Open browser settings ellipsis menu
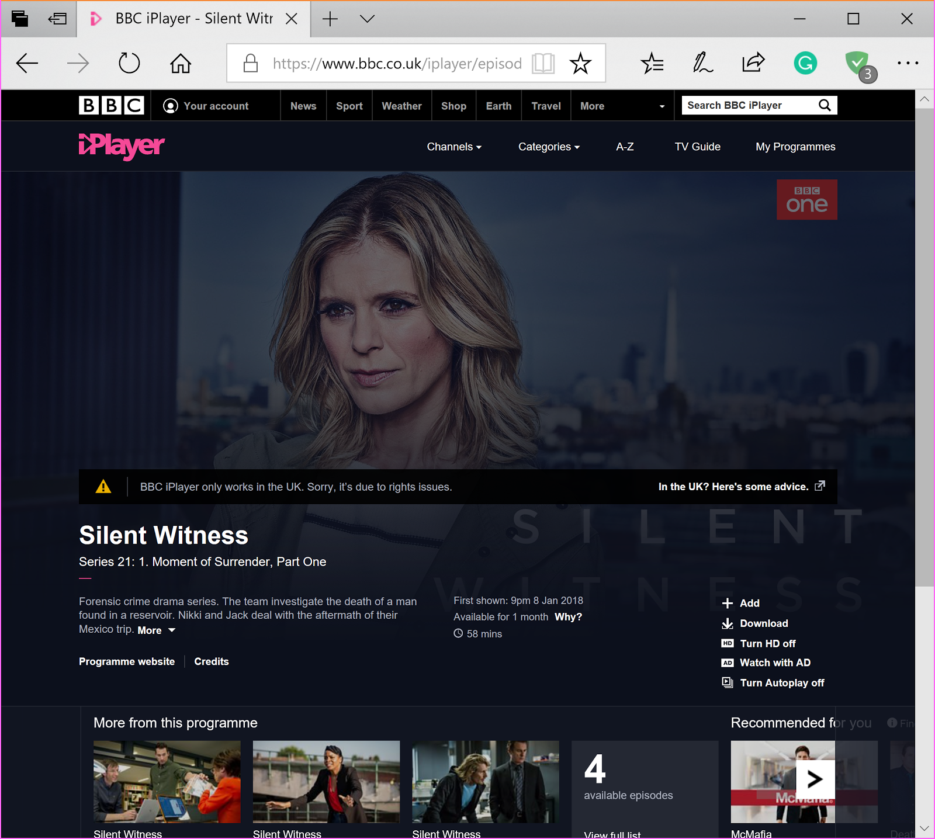The image size is (935, 839). 908,63
